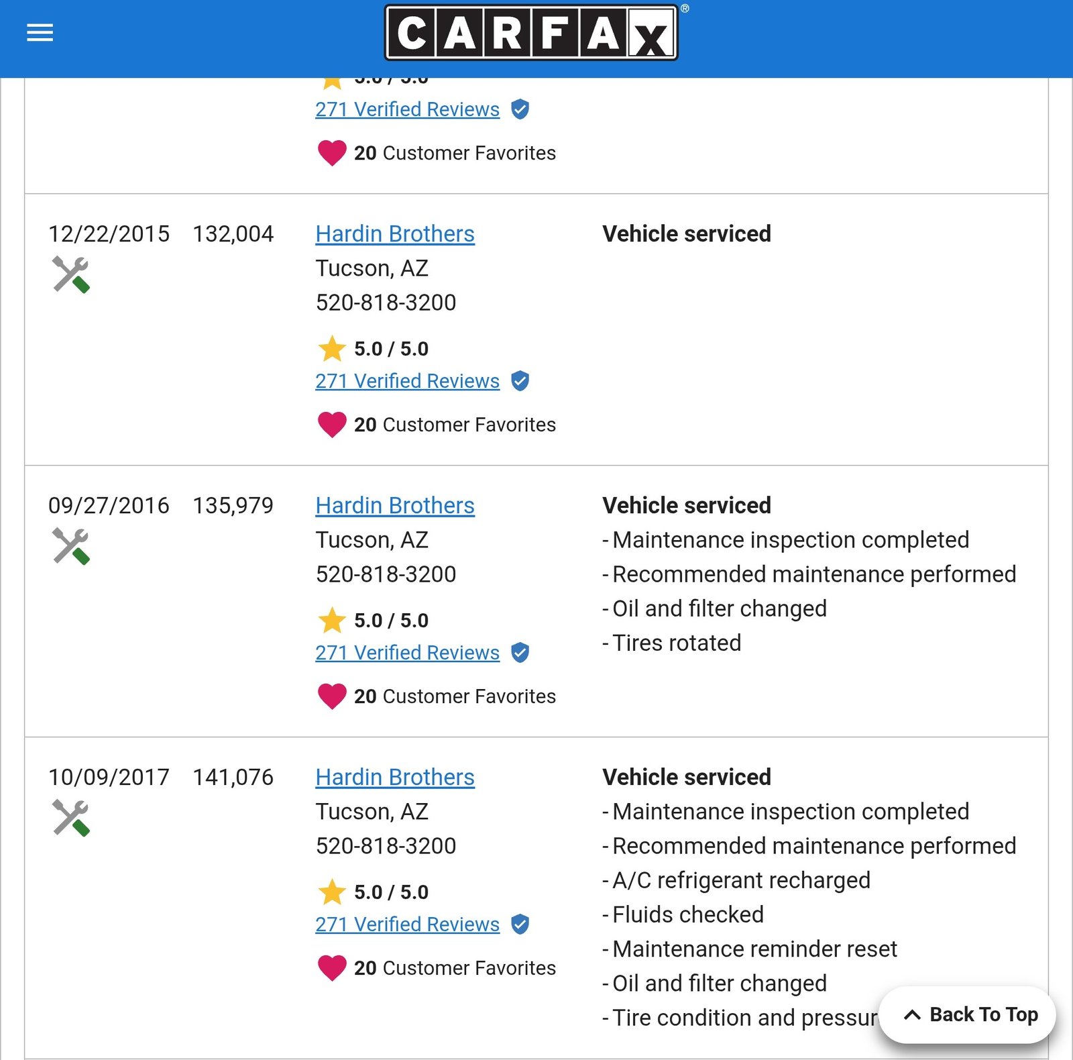Open 271 Verified Reviews for the 12/22/2015 entry
The image size is (1073, 1060).
tap(407, 381)
